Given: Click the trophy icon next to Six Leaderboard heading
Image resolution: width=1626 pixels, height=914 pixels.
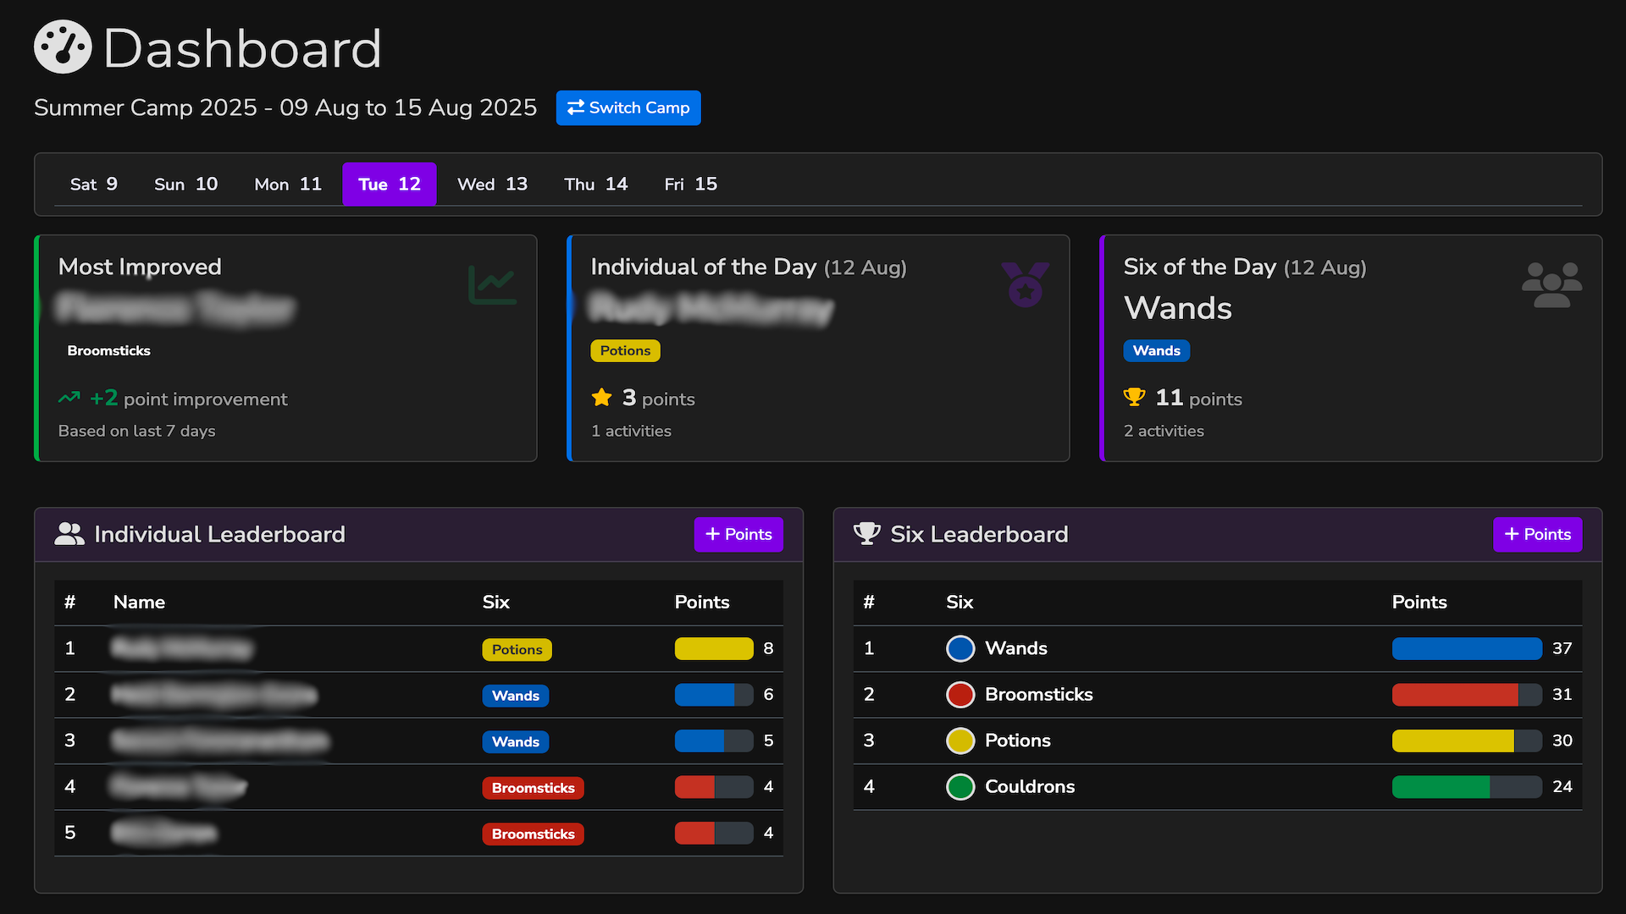Looking at the screenshot, I should click(x=867, y=534).
